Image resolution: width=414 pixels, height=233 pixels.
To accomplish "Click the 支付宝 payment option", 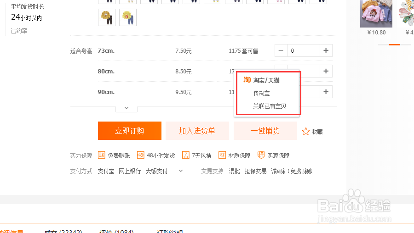I will click(106, 171).
